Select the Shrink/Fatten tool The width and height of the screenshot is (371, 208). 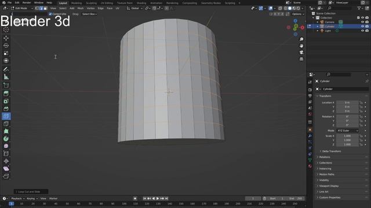point(6,161)
